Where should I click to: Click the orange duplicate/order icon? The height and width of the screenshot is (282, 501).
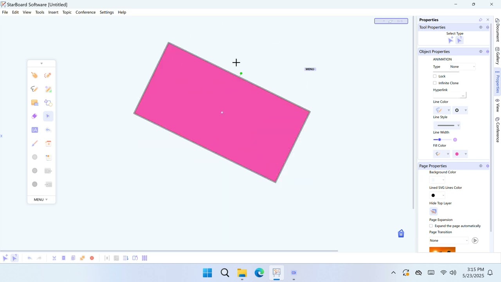point(82,258)
